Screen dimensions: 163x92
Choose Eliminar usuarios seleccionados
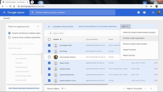(139, 44)
